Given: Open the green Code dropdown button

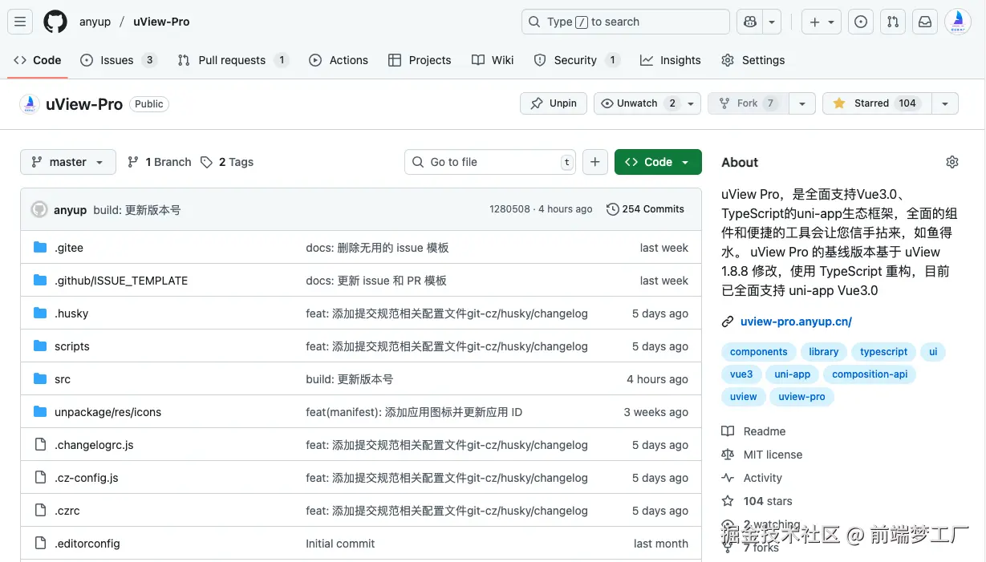Looking at the screenshot, I should pyautogui.click(x=658, y=162).
